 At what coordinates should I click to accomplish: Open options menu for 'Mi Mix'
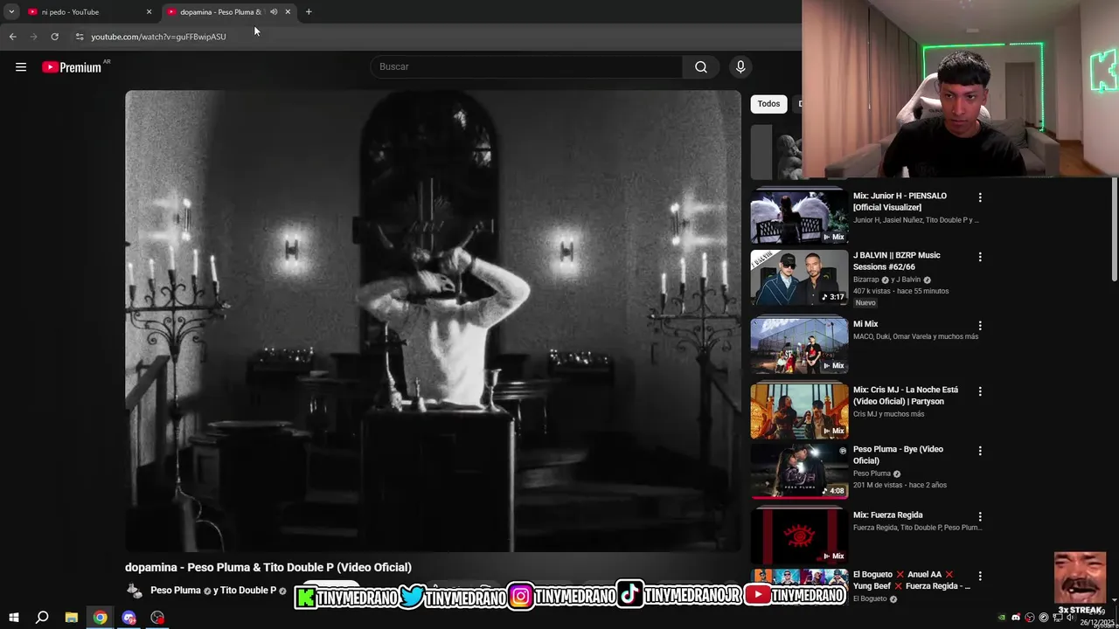[x=980, y=325]
